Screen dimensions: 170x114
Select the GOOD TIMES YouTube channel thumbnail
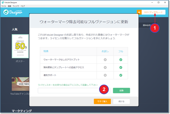point(20,84)
